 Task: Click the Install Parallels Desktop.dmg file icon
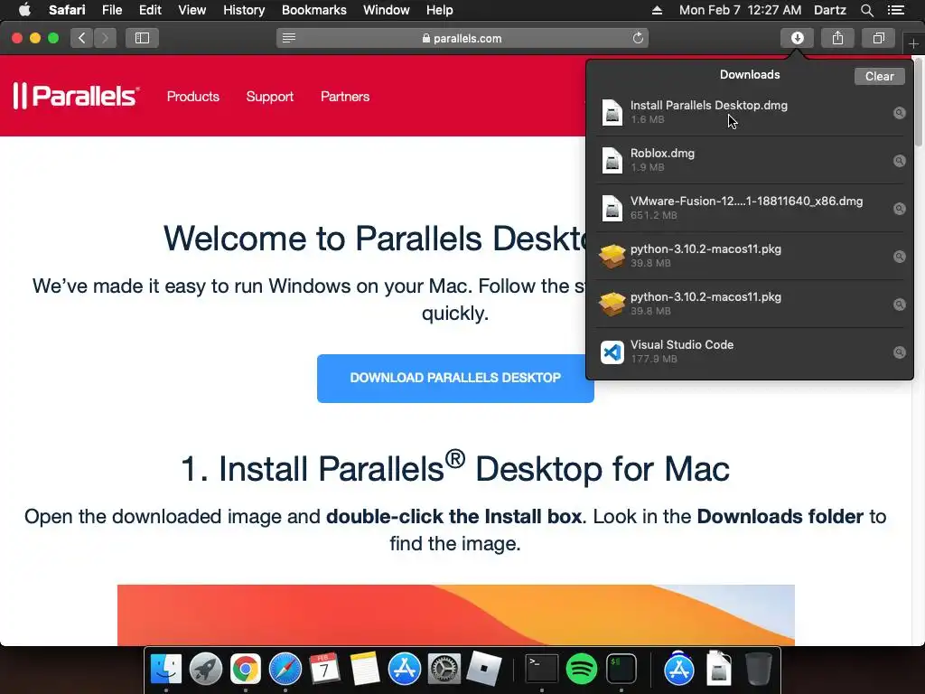[612, 112]
